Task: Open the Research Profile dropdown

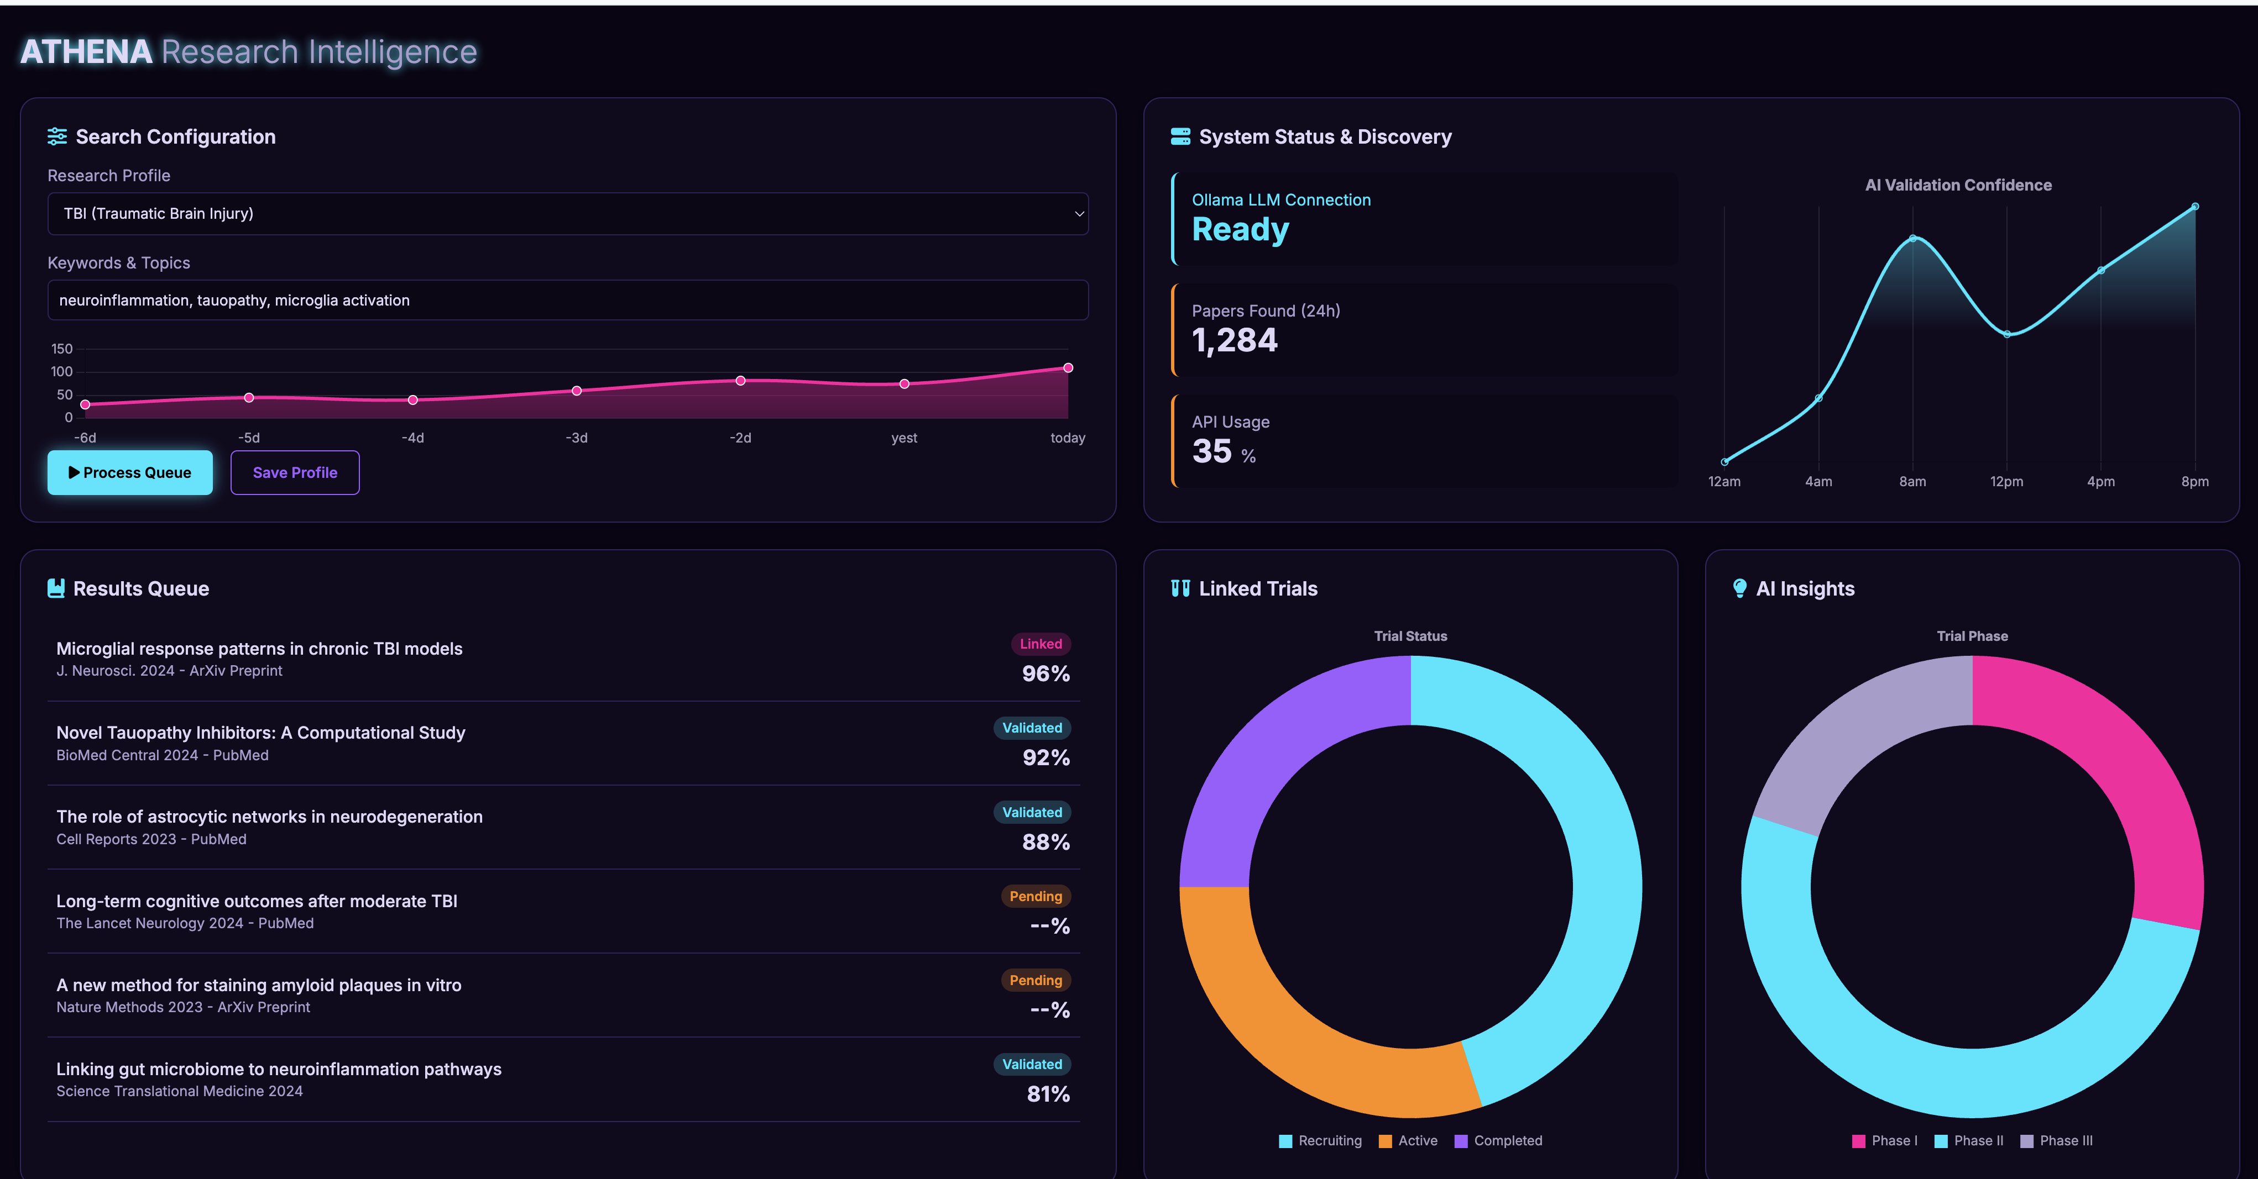Action: tap(568, 214)
